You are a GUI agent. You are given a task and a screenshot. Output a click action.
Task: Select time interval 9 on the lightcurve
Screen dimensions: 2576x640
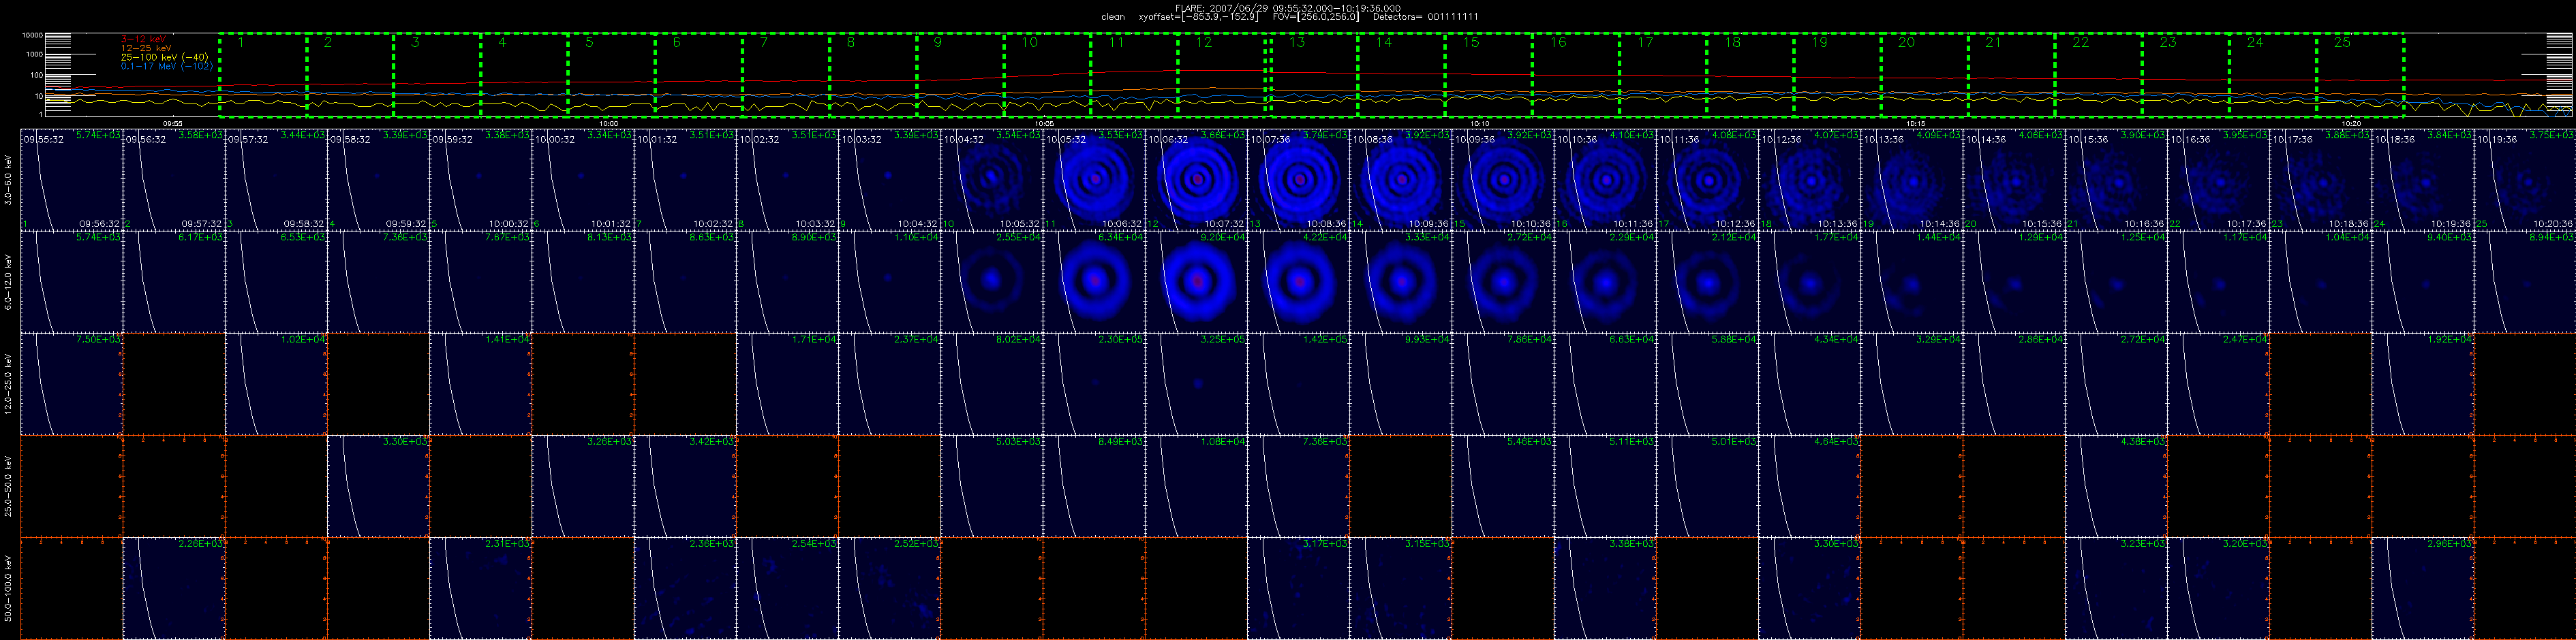[x=960, y=75]
